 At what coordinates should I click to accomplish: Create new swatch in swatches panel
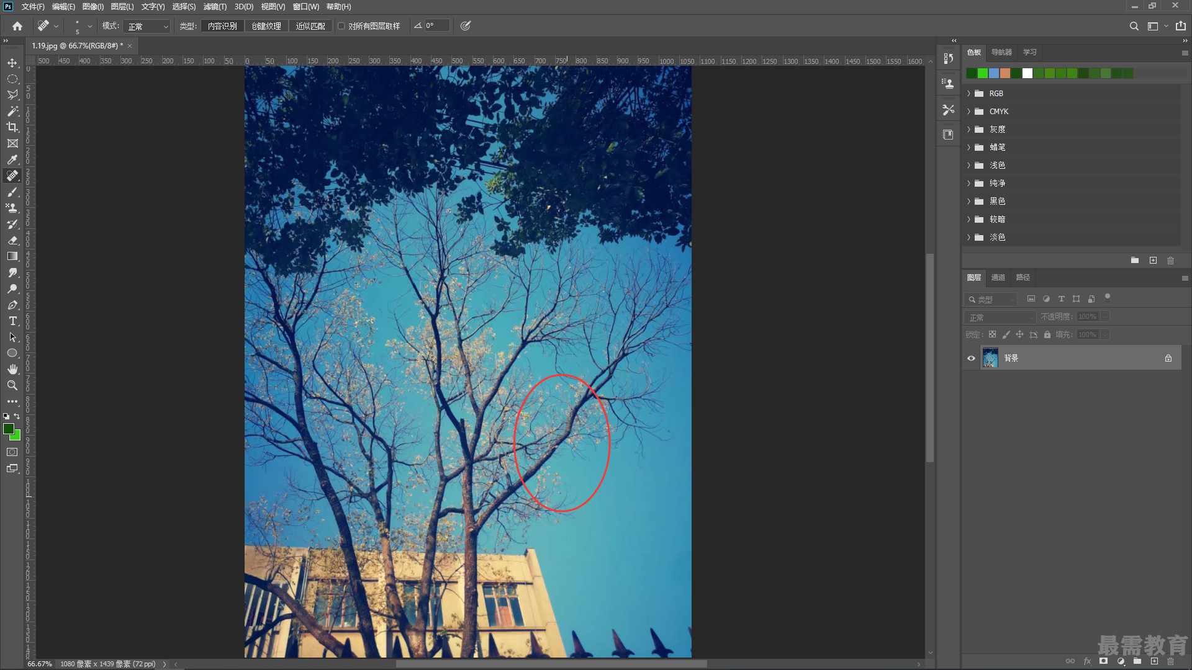[1153, 261]
